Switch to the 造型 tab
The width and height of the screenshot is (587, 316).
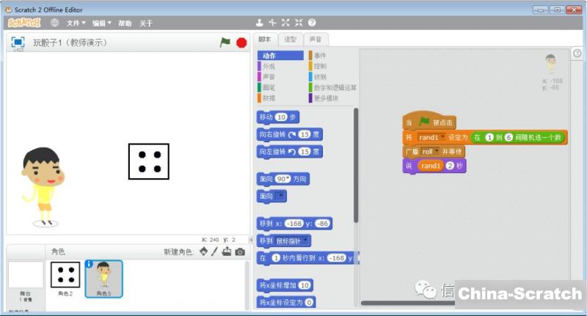tap(291, 39)
